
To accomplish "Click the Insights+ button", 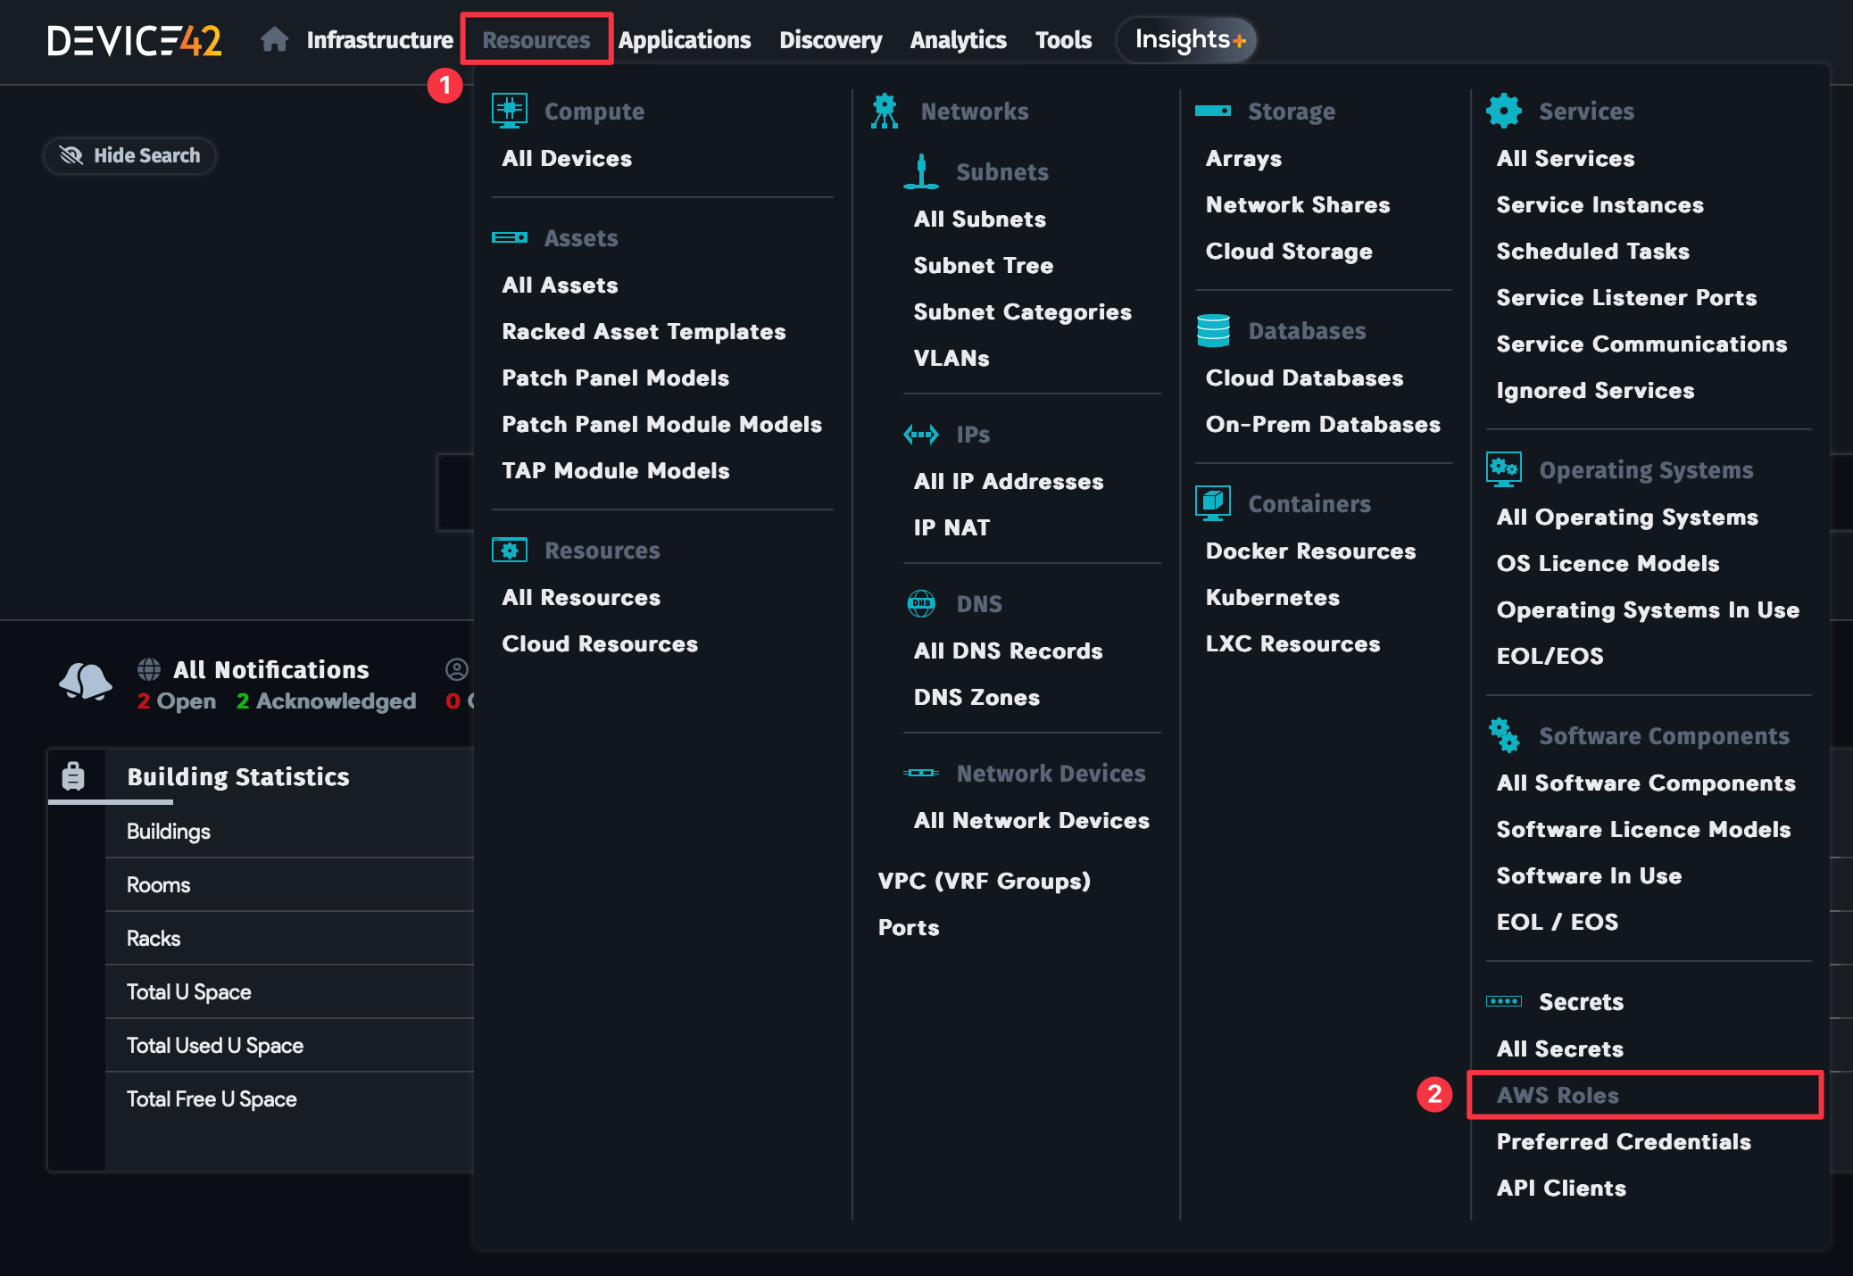I will coord(1185,39).
